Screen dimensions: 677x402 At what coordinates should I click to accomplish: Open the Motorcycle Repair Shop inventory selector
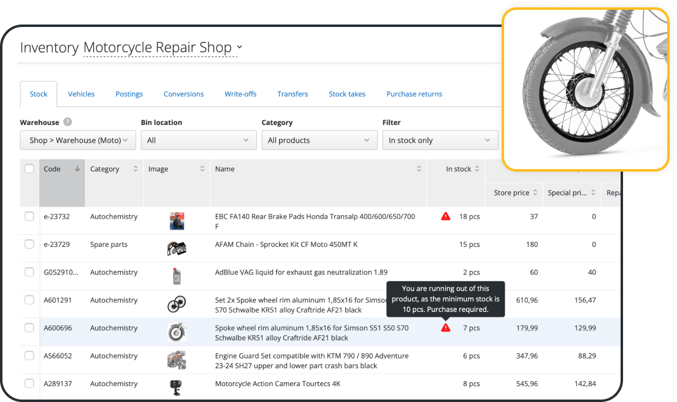(x=163, y=48)
